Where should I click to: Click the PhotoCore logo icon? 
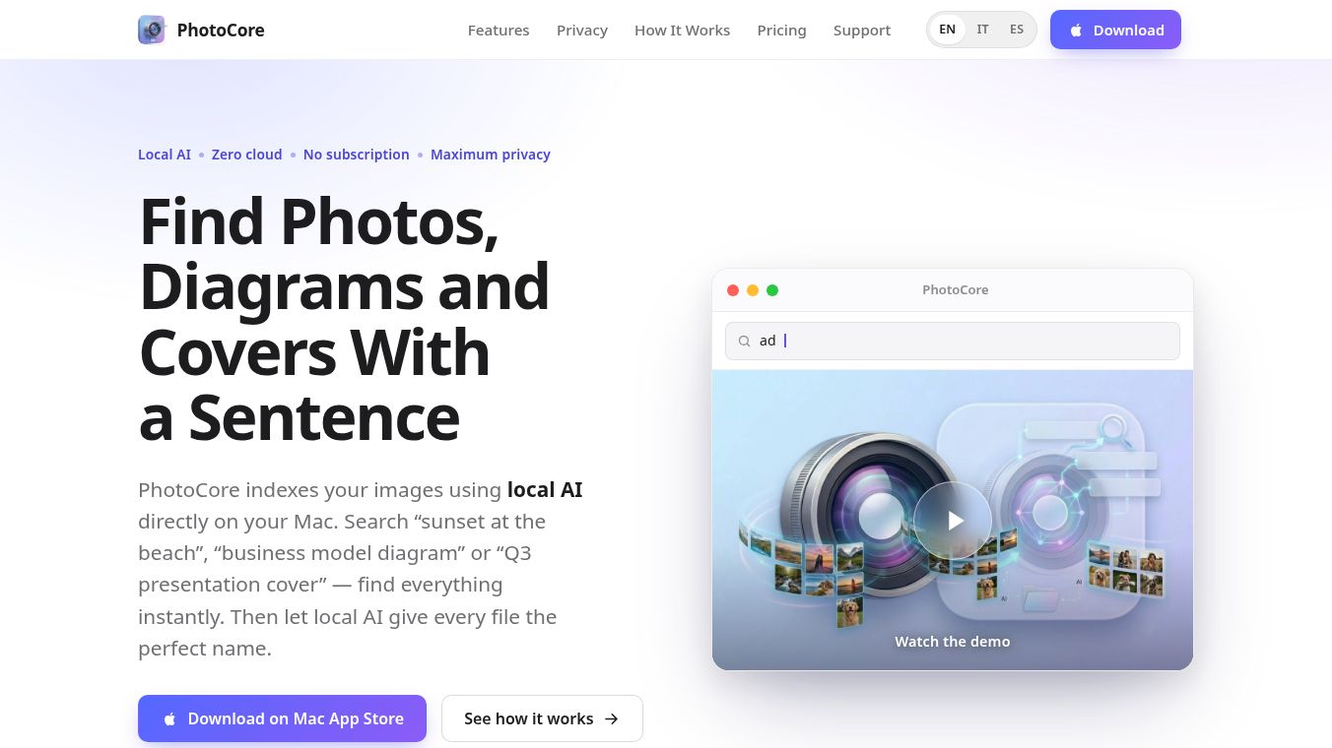(x=152, y=30)
